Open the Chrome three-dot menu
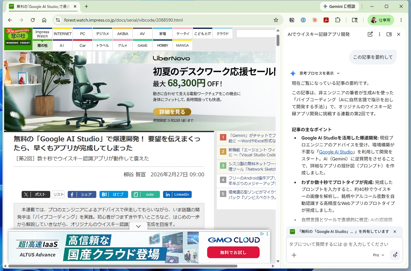Image resolution: width=411 pixels, height=271 pixels. pos(401,20)
